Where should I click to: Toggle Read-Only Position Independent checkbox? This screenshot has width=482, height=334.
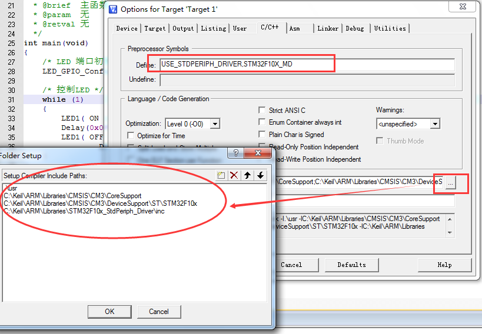coord(262,146)
